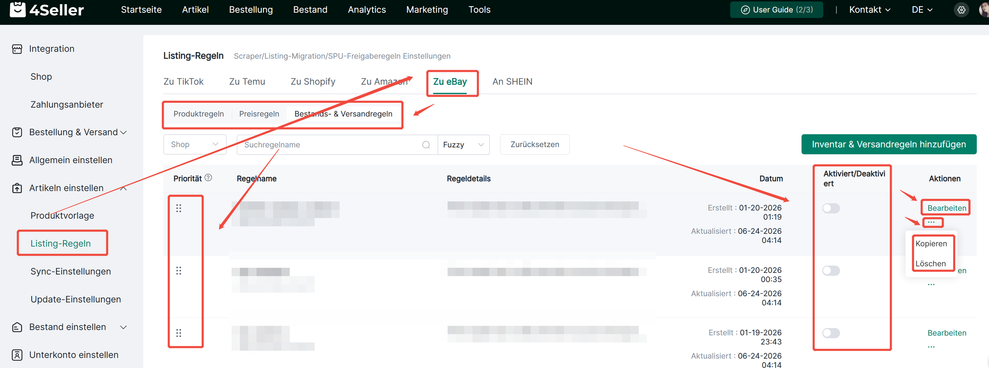Viewport: 989px width, 368px height.
Task: Switch to the An SHEIN tab
Action: (512, 82)
